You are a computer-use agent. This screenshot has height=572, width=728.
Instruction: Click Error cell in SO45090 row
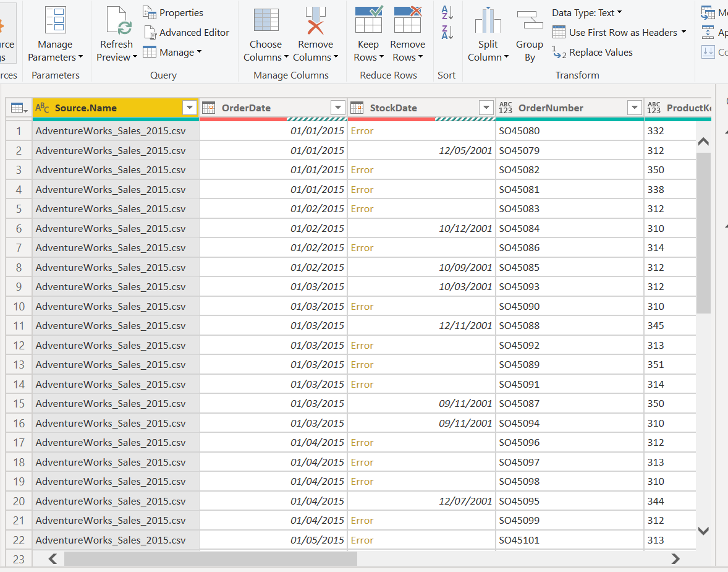(421, 307)
